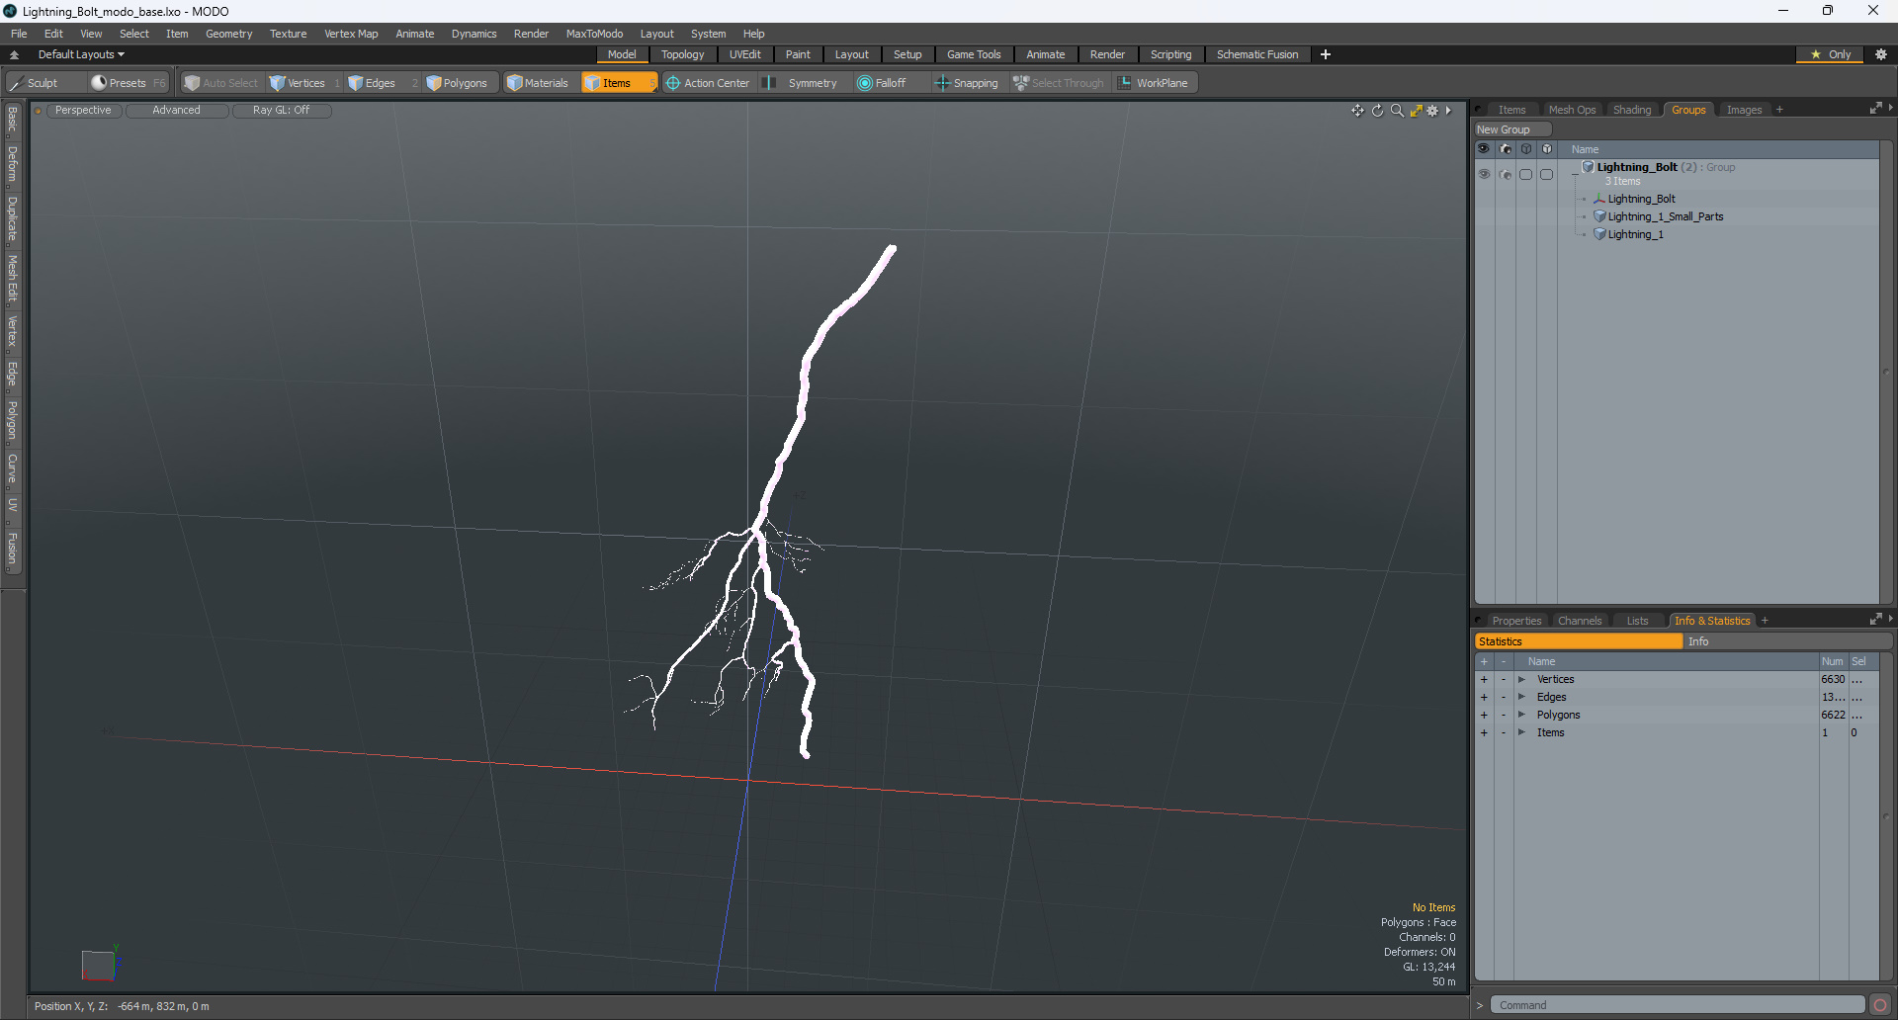Click the viewport maximize icon

click(1416, 111)
